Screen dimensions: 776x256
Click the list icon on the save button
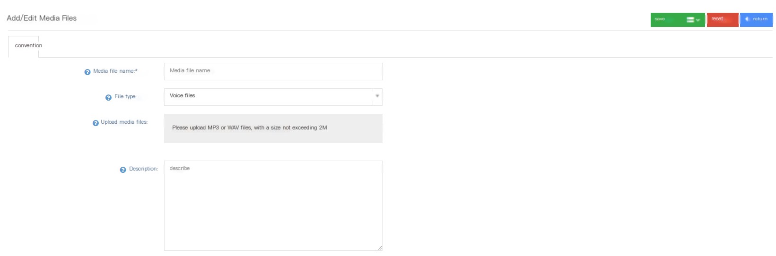click(x=690, y=20)
